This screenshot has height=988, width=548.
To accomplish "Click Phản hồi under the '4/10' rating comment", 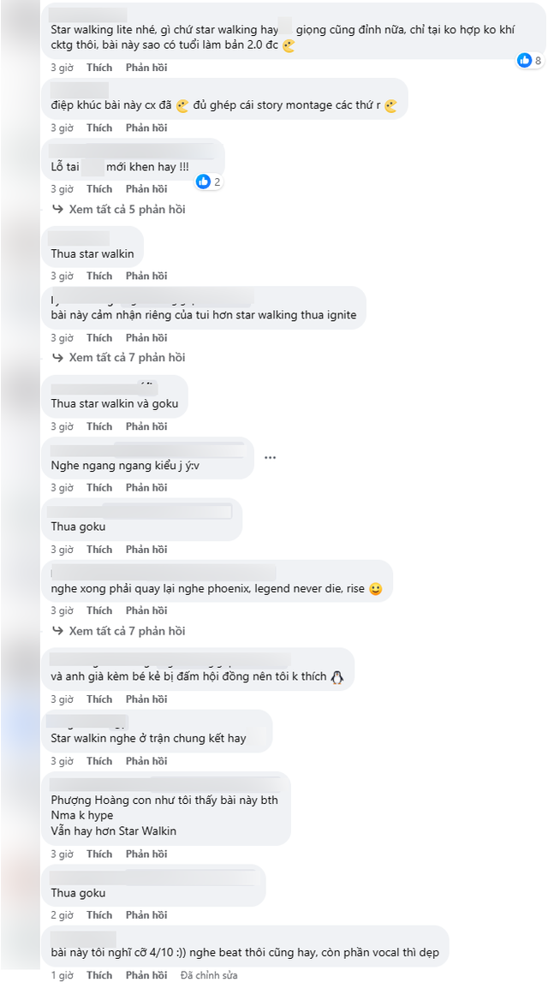I will (146, 975).
